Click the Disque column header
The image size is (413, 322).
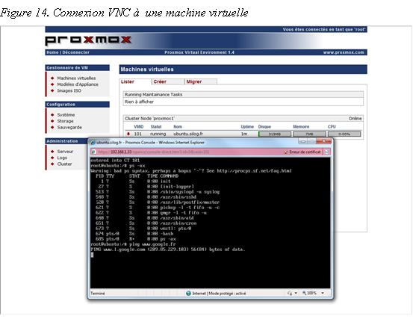(x=264, y=127)
